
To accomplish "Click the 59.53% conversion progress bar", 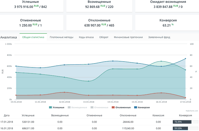I will tap(185, 128).
